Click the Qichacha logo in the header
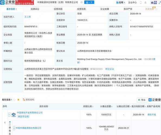 pyautogui.click(x=8, y=2)
